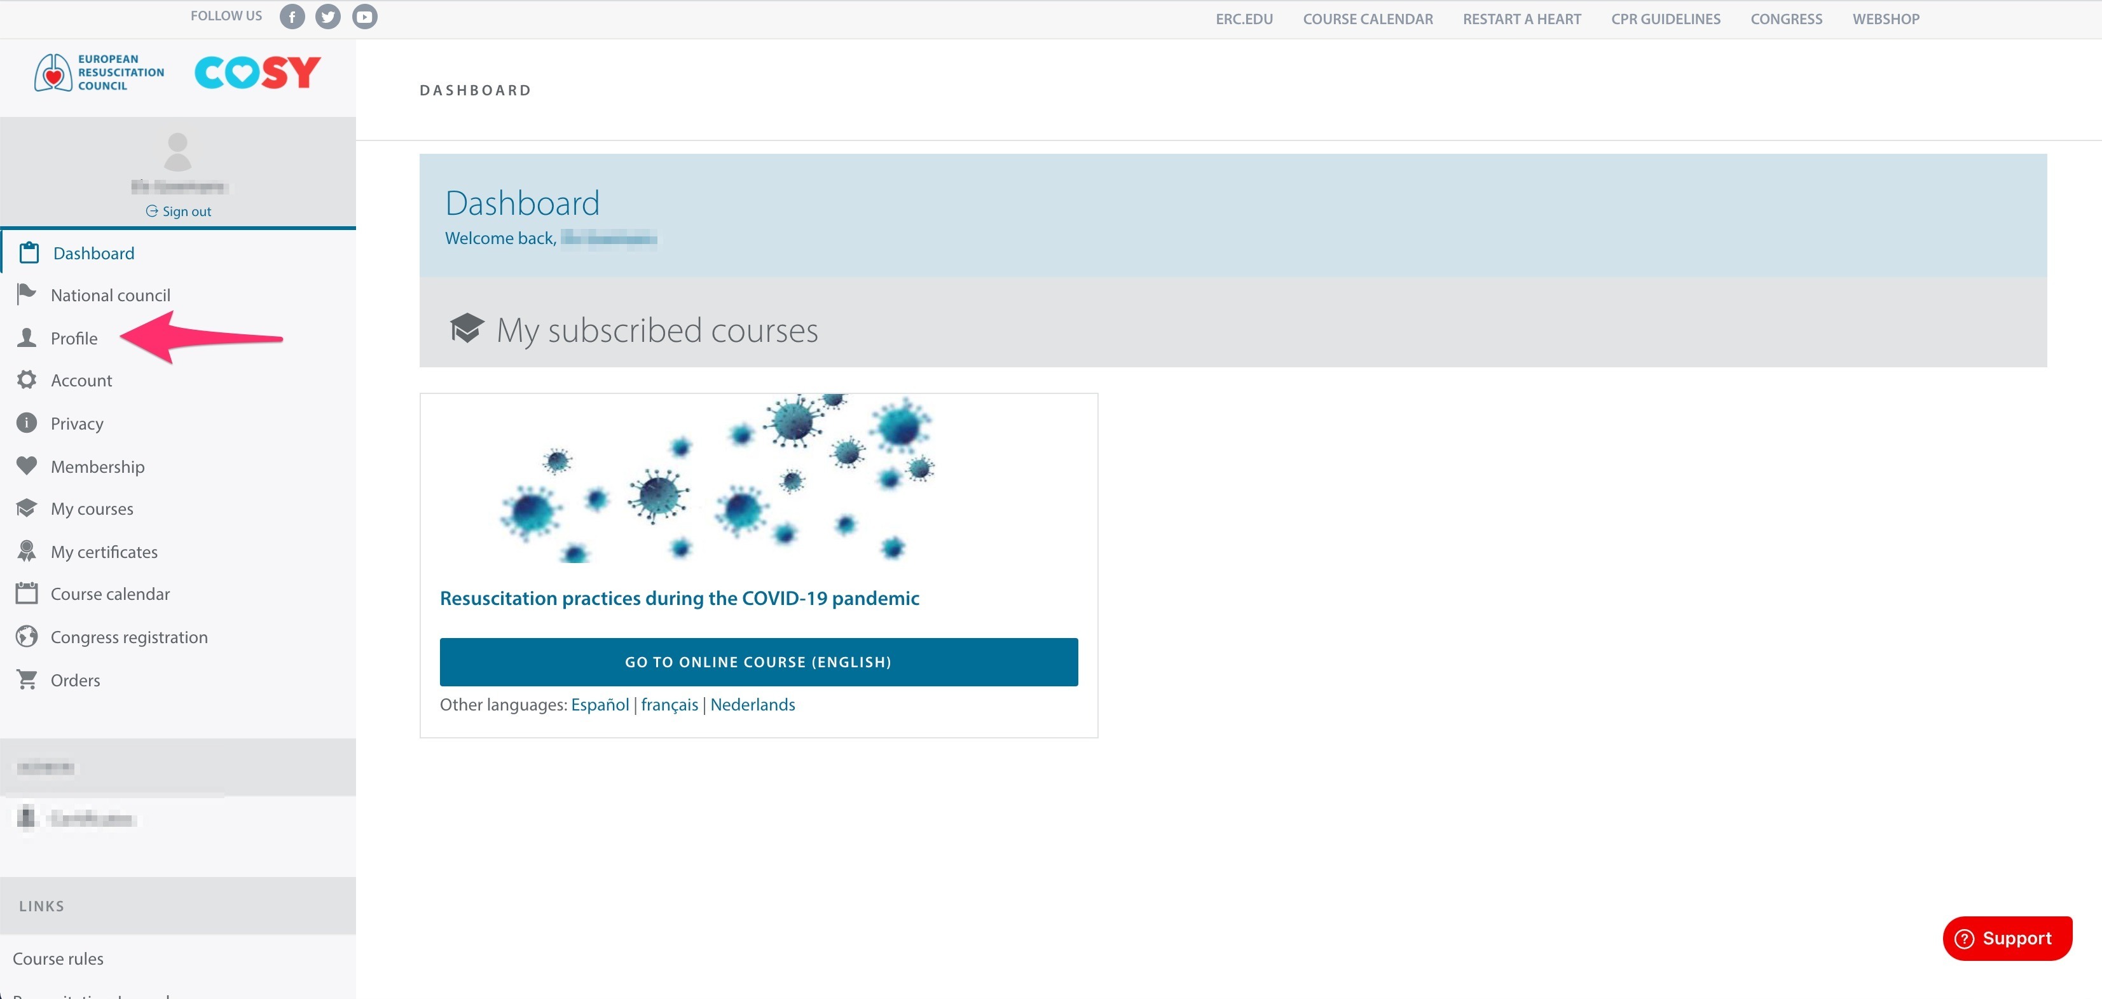Click the Membership heart icon
2102x999 pixels.
(x=27, y=466)
